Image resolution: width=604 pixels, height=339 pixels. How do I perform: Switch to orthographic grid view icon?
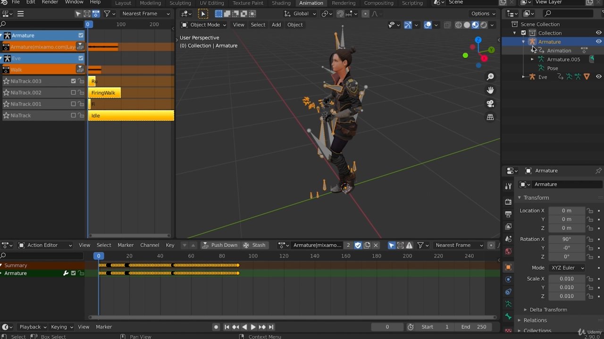pos(490,117)
